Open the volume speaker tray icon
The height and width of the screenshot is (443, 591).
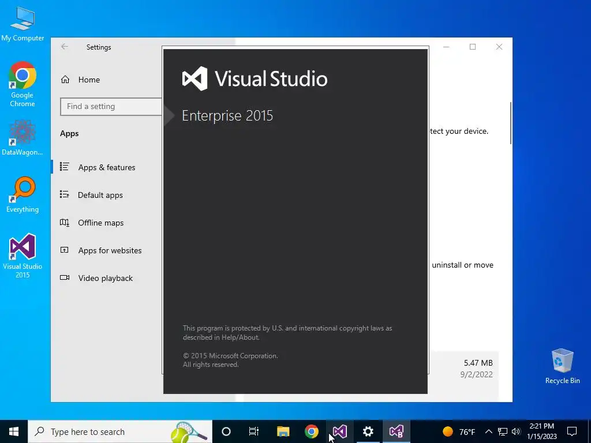516,431
